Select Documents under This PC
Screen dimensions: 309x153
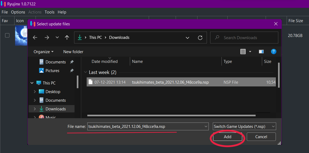(x=55, y=100)
